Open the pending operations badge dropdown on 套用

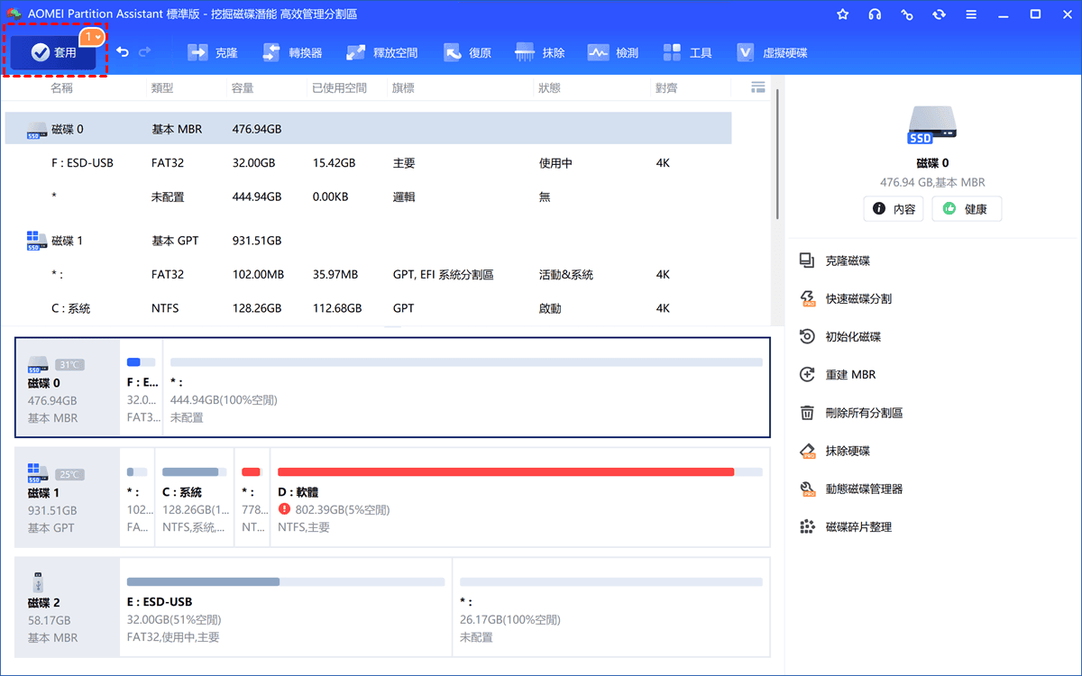pos(92,37)
